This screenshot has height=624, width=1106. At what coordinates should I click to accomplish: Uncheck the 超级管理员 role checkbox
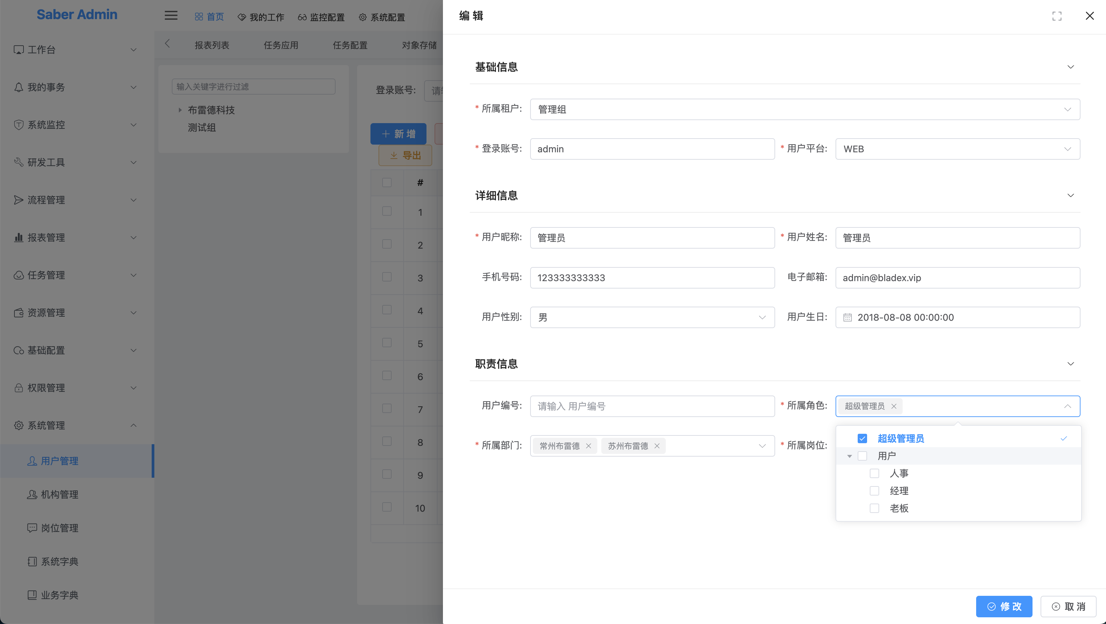tap(862, 438)
